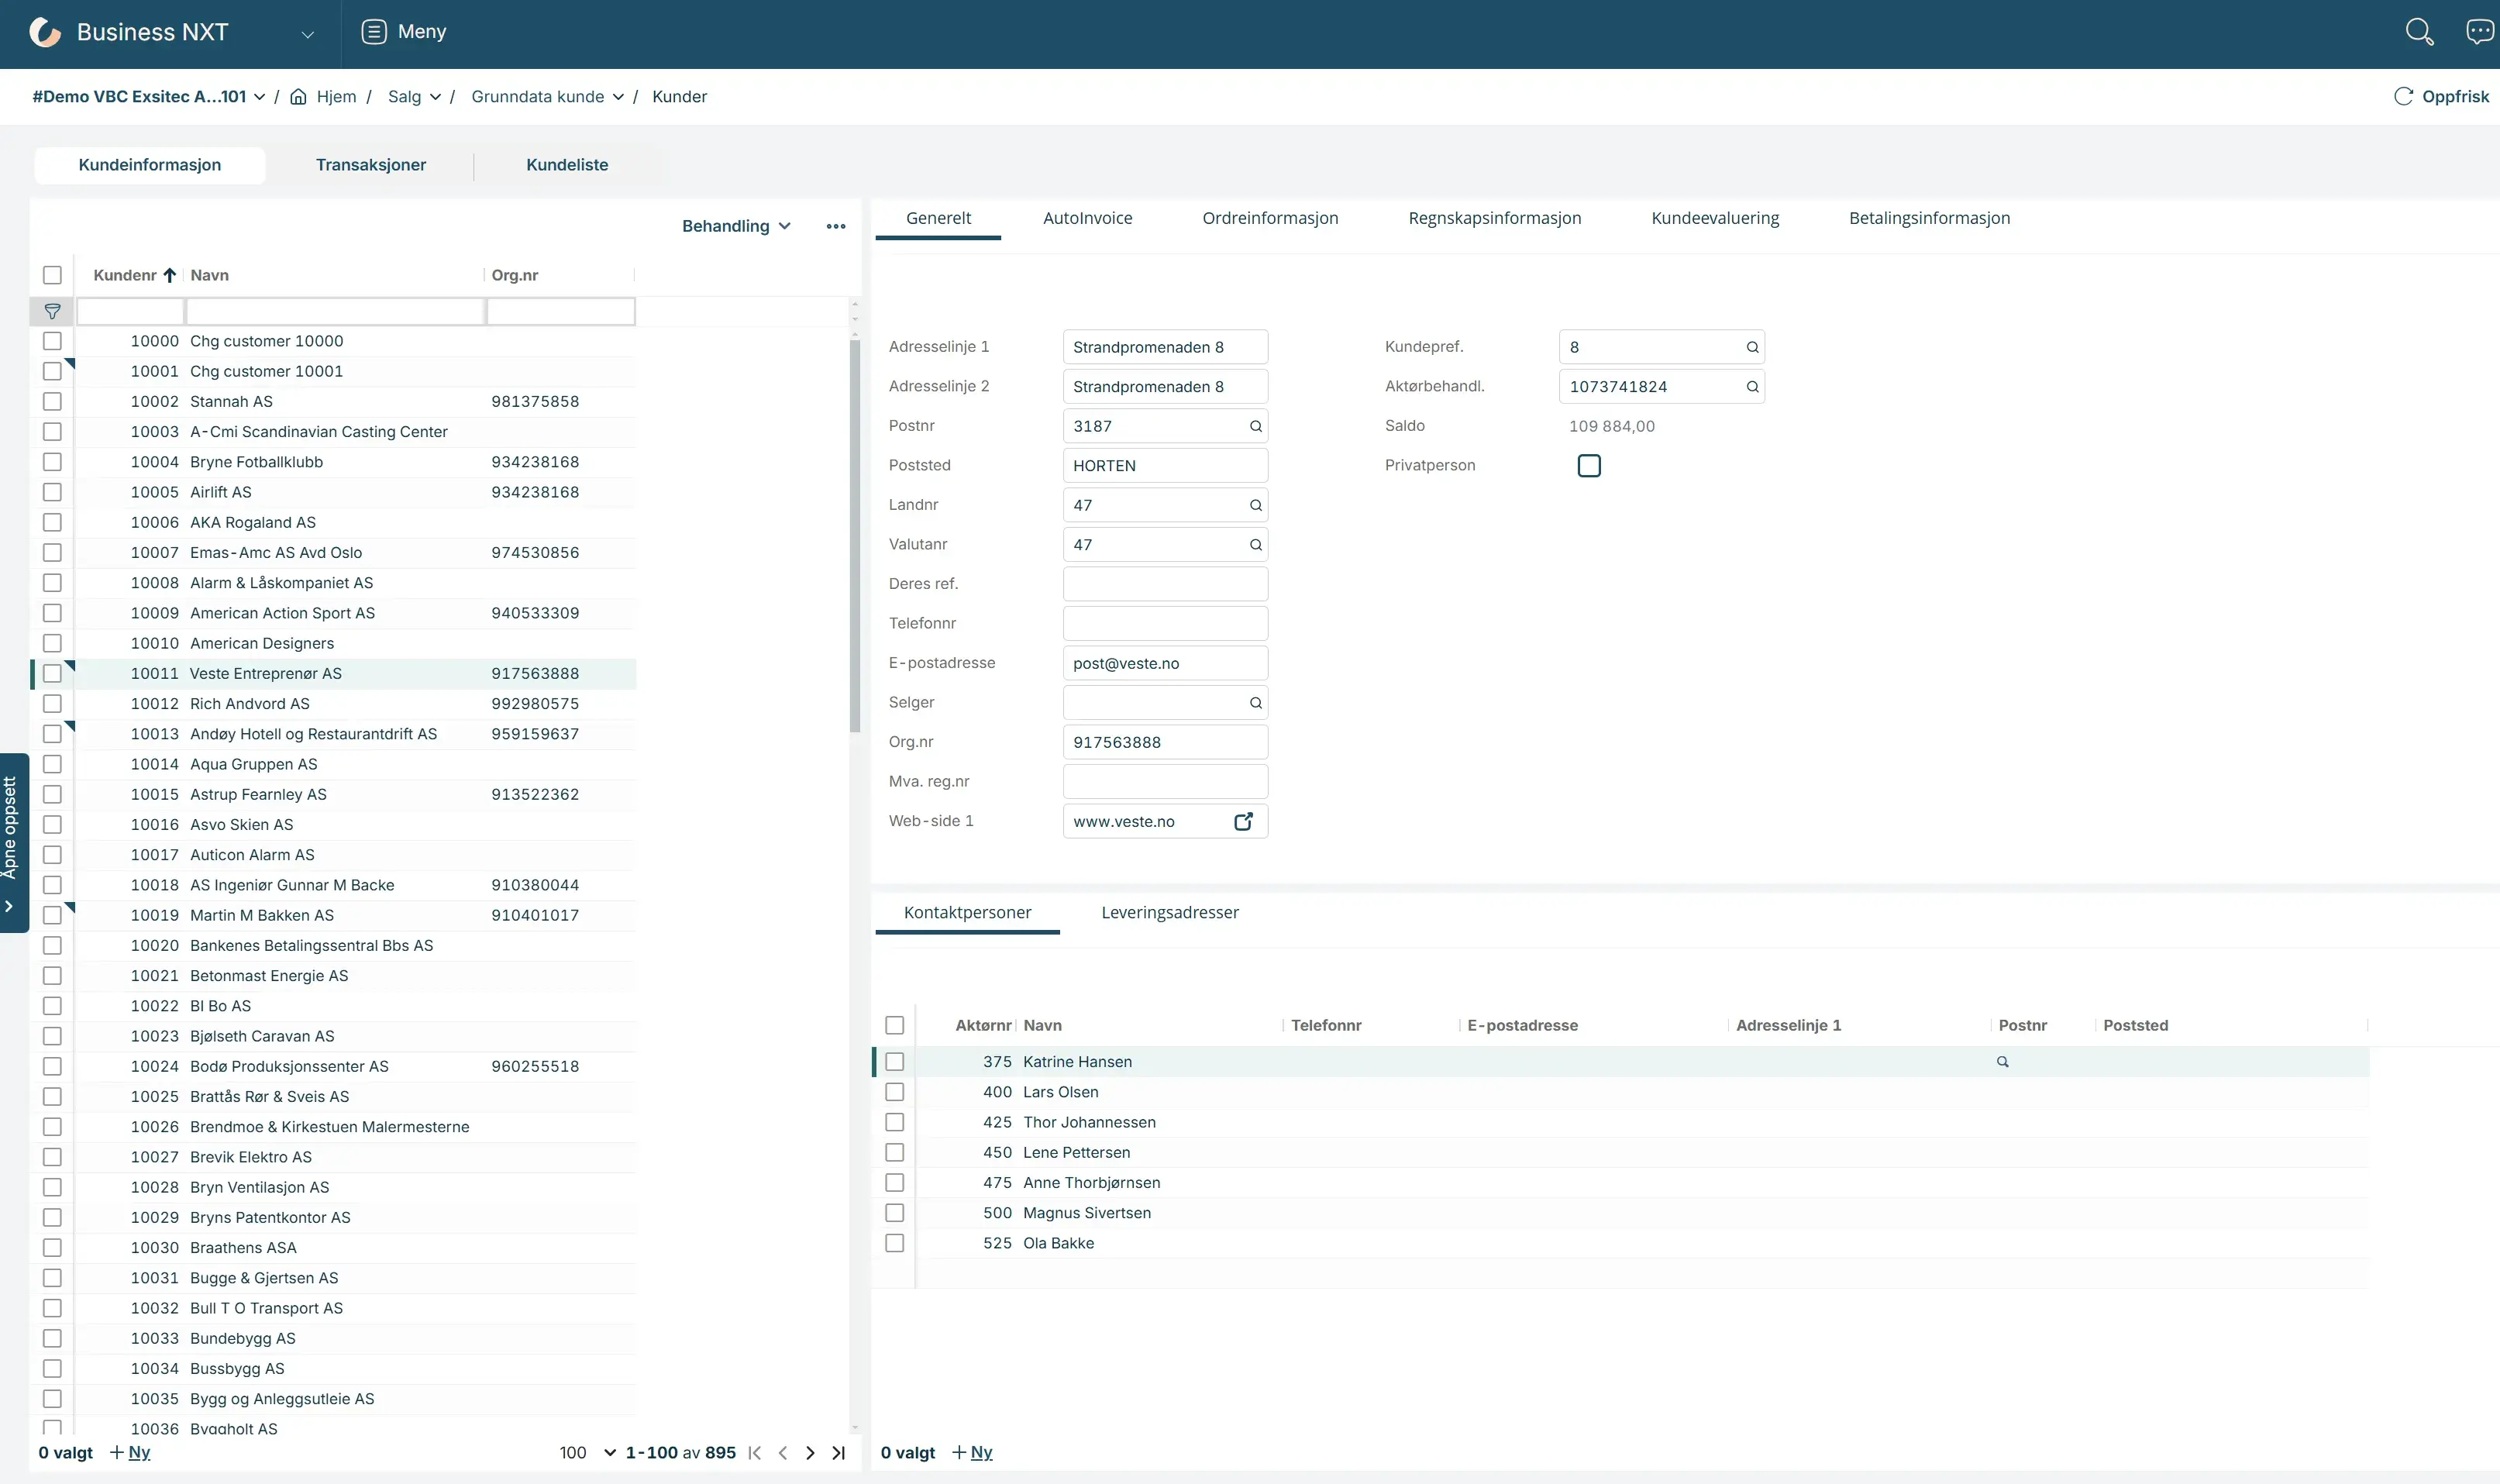The height and width of the screenshot is (1484, 2500).
Task: Click the filter funnel icon in customer list
Action: pos(53,312)
